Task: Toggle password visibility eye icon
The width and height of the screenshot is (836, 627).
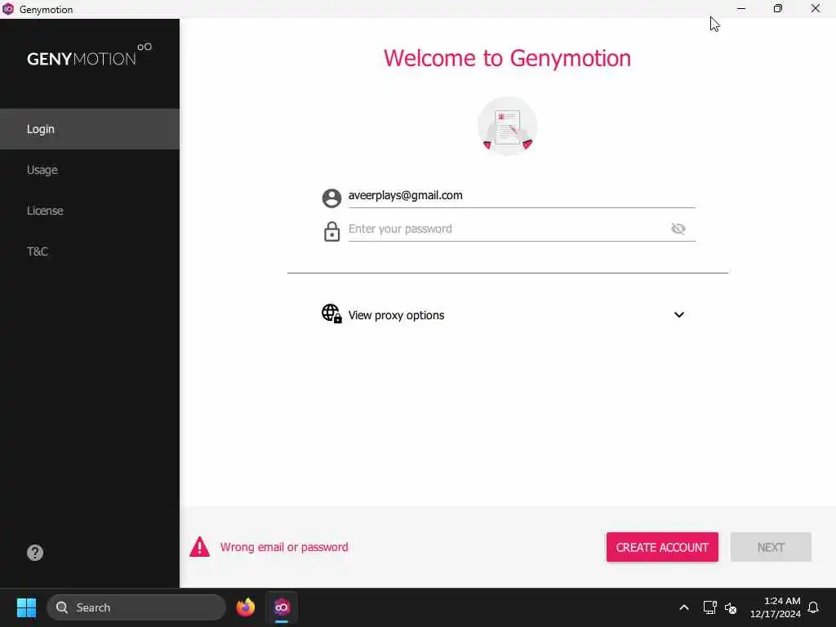Action: (x=678, y=229)
